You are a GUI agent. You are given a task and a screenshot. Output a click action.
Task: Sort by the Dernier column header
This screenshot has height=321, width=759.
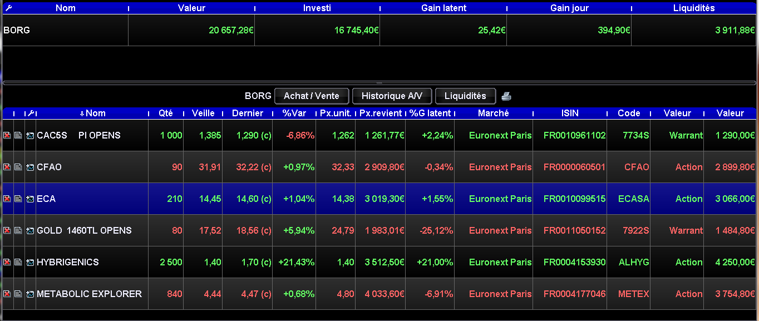click(x=248, y=113)
